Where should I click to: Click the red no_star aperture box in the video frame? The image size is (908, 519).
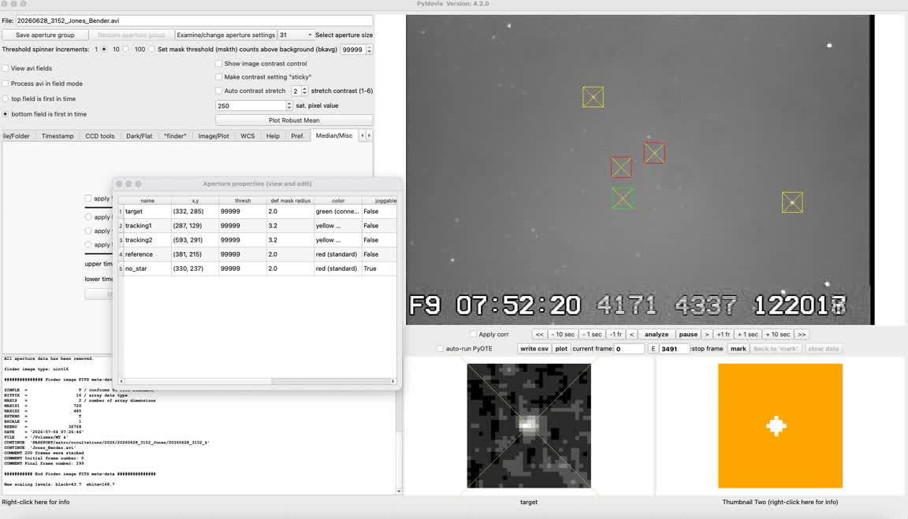point(621,167)
